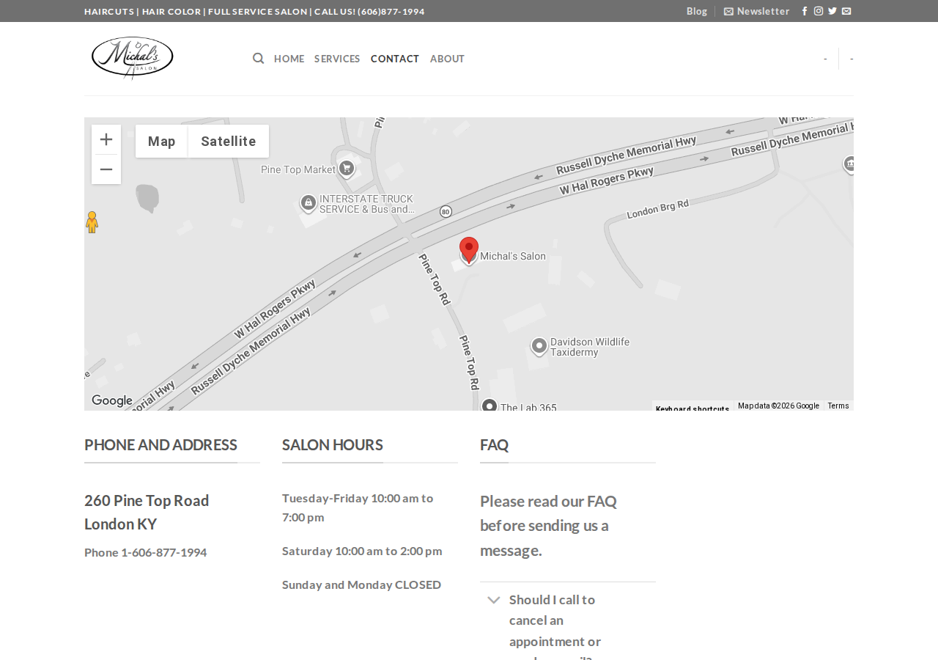Open map Keyboard shortcuts
This screenshot has width=938, height=660.
click(693, 408)
